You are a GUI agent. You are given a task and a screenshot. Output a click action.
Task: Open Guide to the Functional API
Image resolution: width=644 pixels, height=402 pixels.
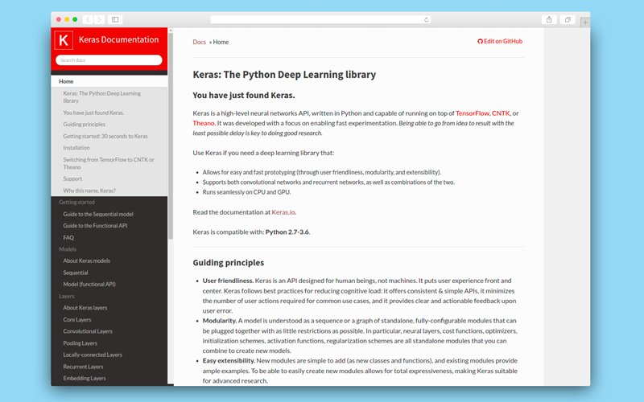point(95,226)
